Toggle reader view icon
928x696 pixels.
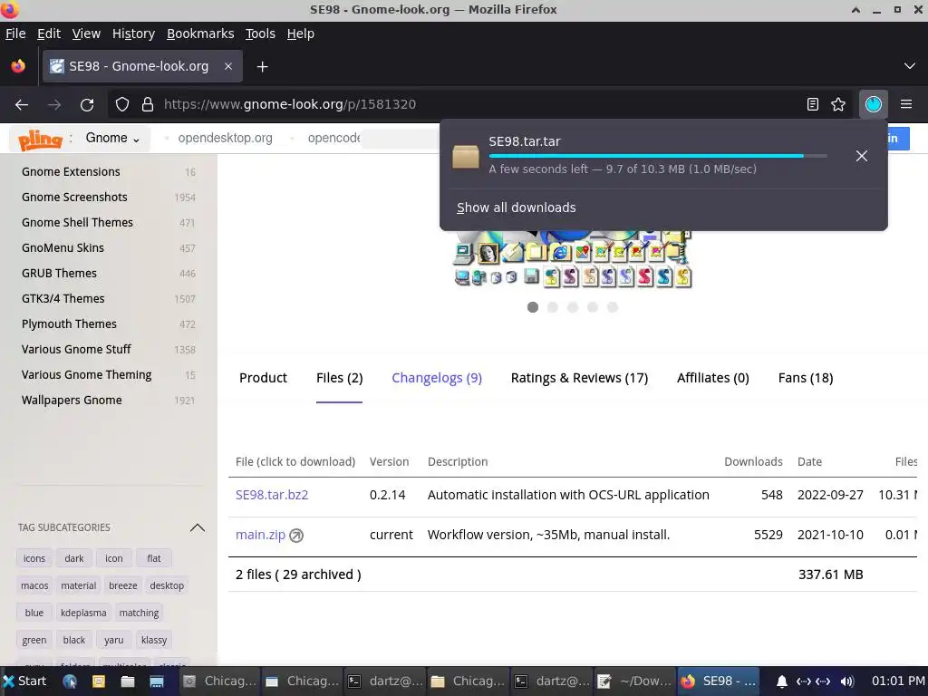(813, 105)
